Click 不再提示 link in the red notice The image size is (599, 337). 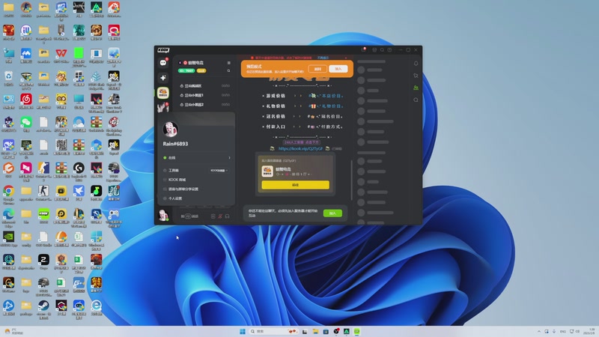tap(323, 58)
